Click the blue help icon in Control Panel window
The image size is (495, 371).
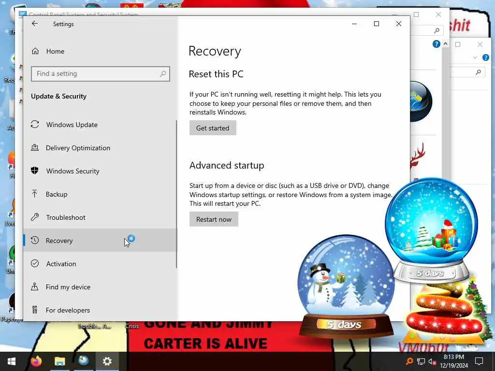(x=437, y=44)
